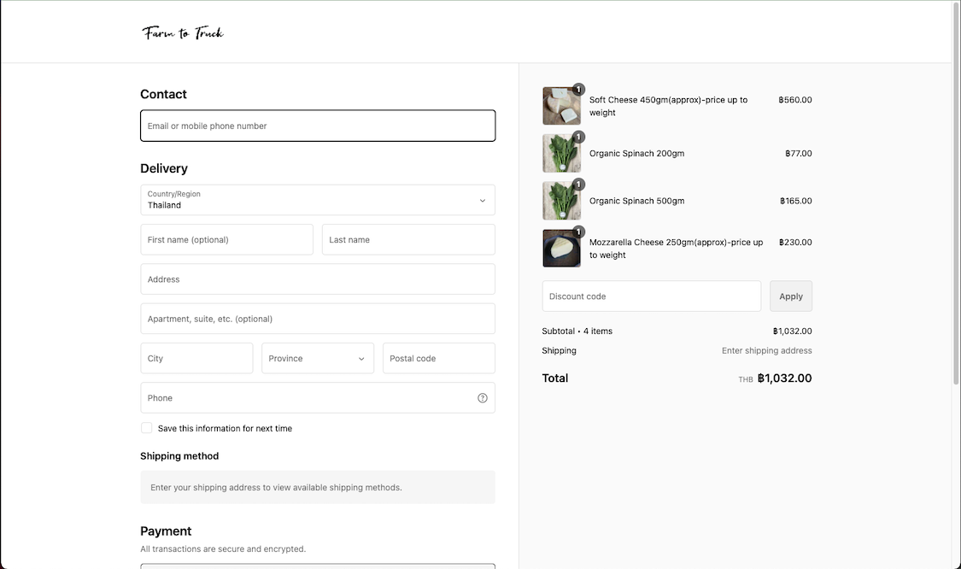Click the First name (optional) field
The width and height of the screenshot is (961, 569).
[x=226, y=240]
